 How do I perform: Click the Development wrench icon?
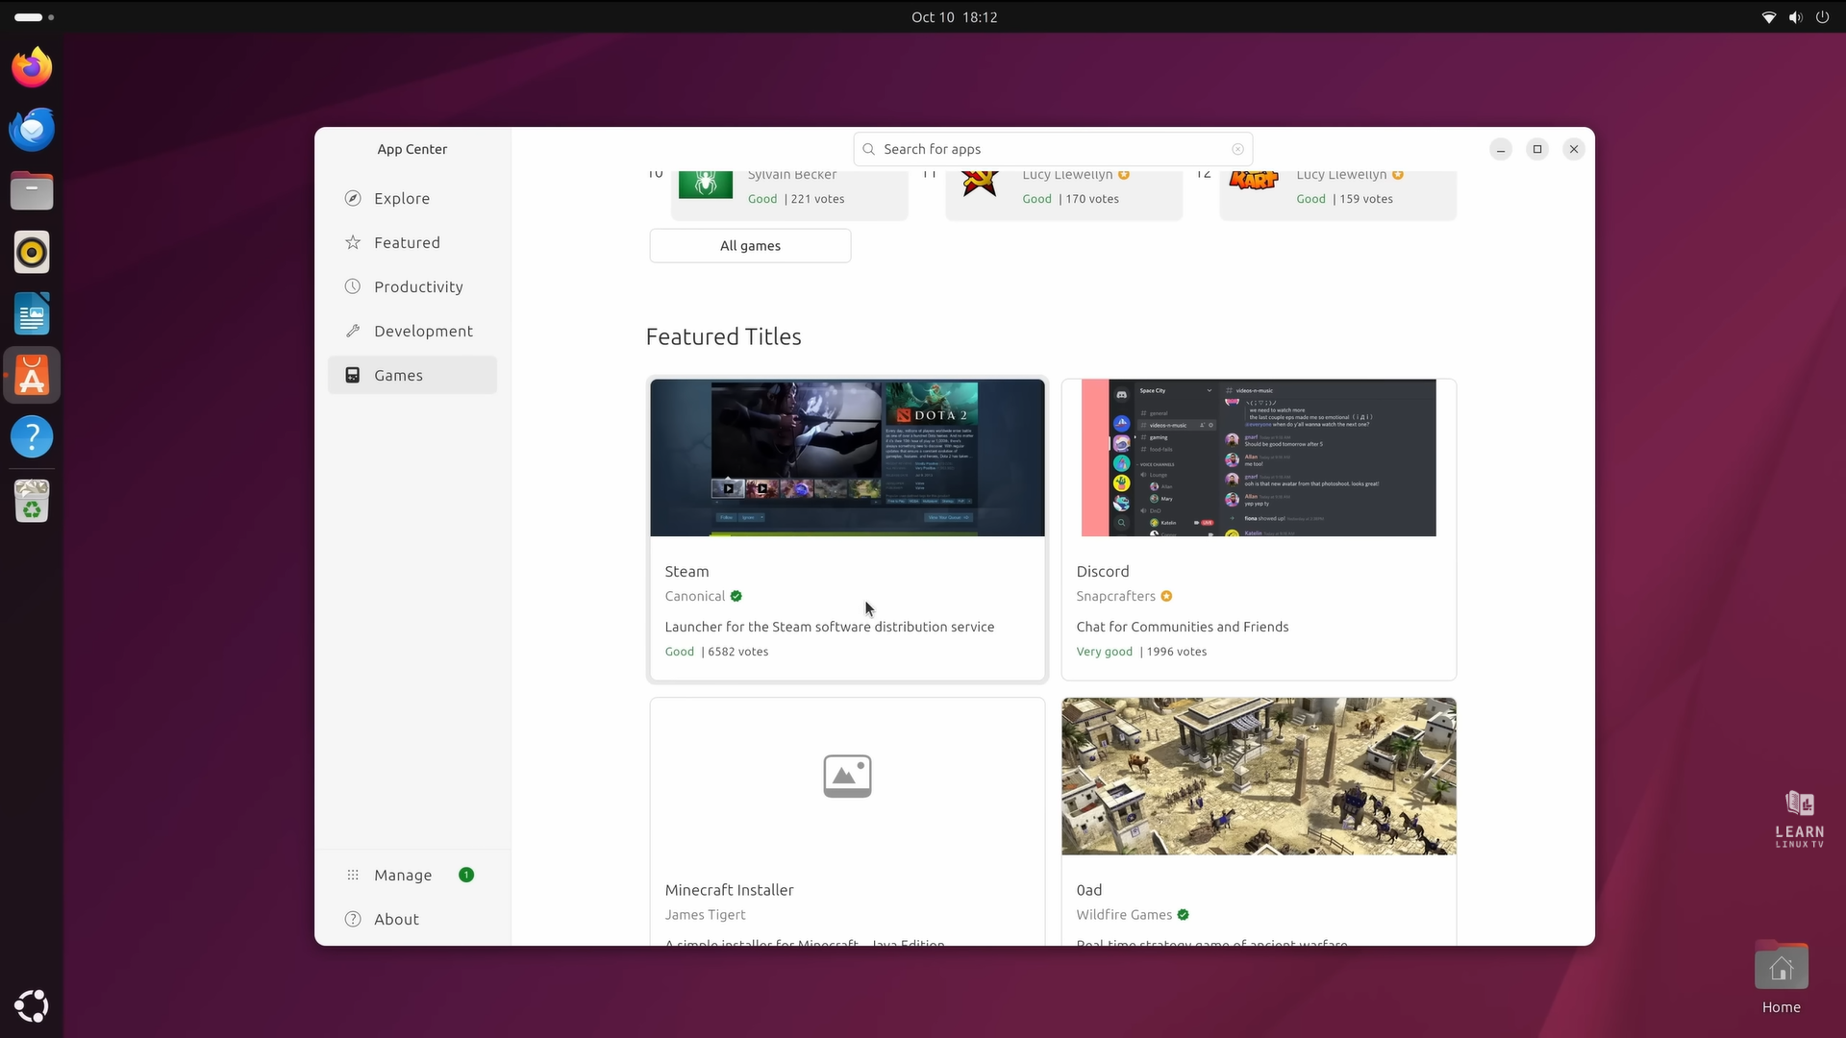[353, 331]
